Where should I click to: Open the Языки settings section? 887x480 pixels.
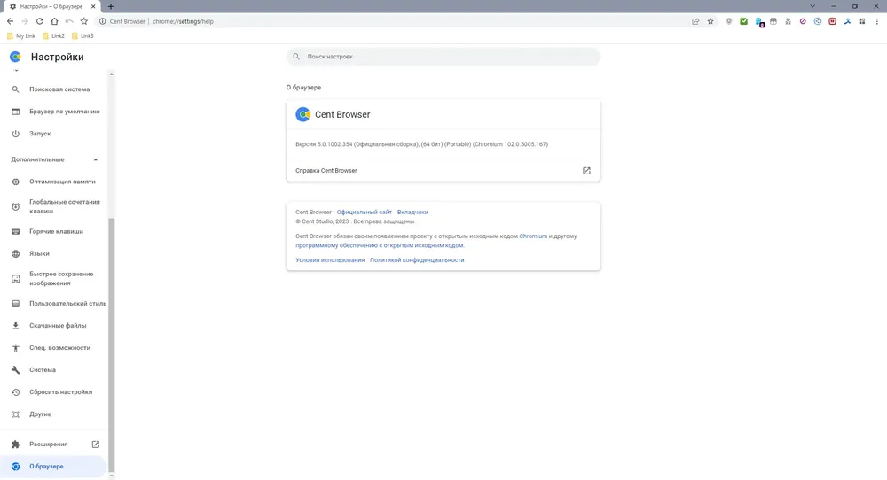(x=54, y=253)
